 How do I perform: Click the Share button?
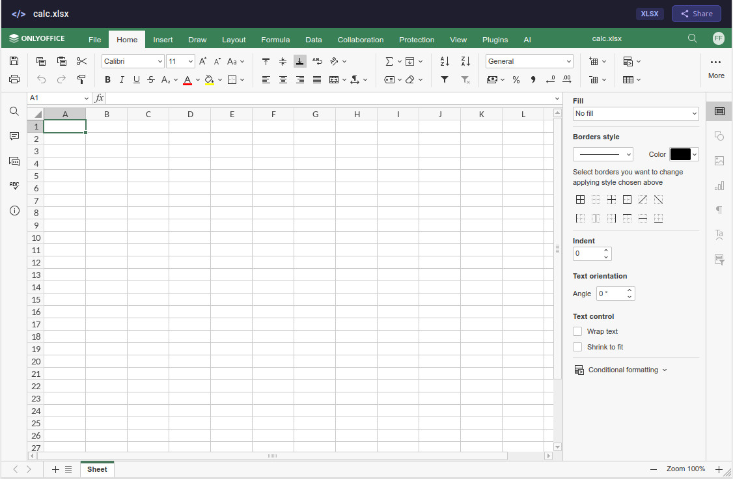[x=696, y=13]
